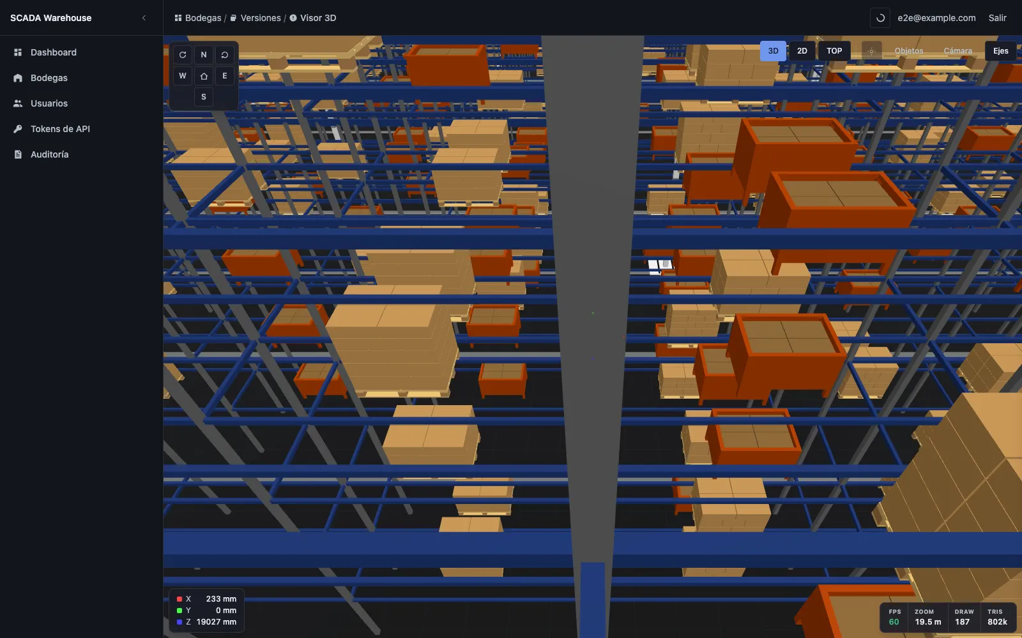The width and height of the screenshot is (1022, 638).
Task: Click the Bodegas warehouse icon
Action: point(18,78)
